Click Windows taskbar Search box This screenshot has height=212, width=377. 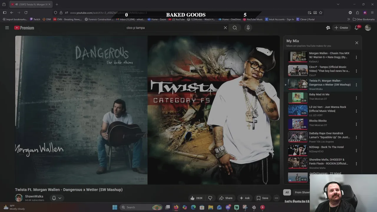click(x=141, y=207)
